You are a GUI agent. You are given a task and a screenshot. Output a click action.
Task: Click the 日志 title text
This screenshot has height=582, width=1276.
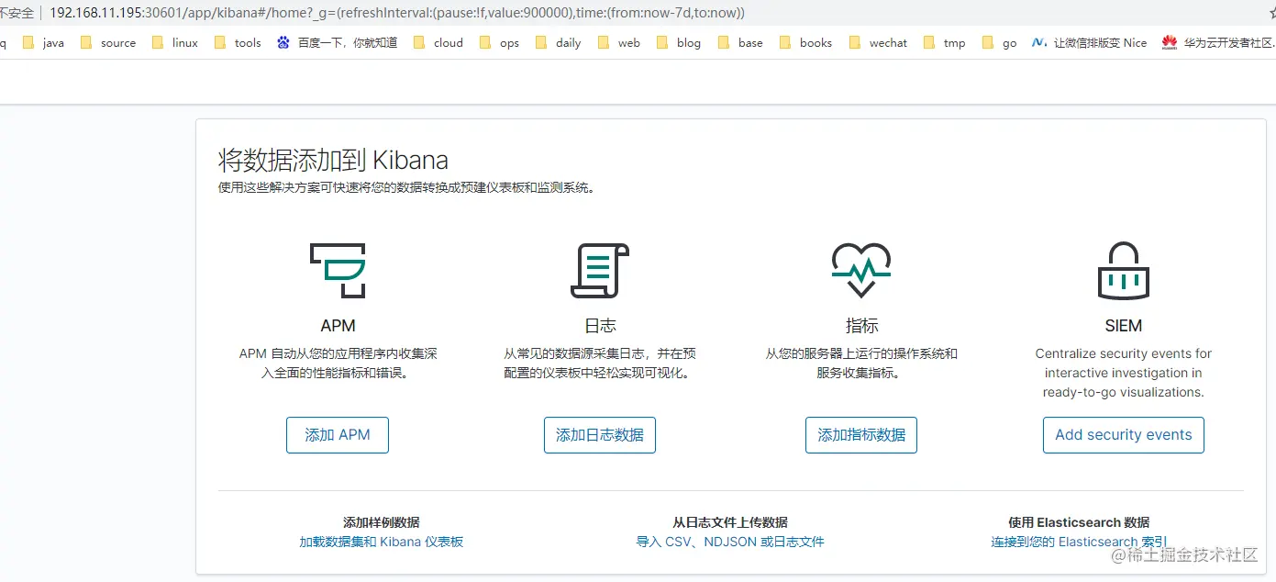pos(600,326)
